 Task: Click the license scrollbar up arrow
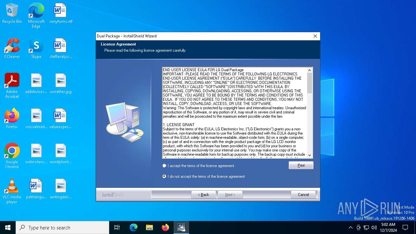click(310, 70)
